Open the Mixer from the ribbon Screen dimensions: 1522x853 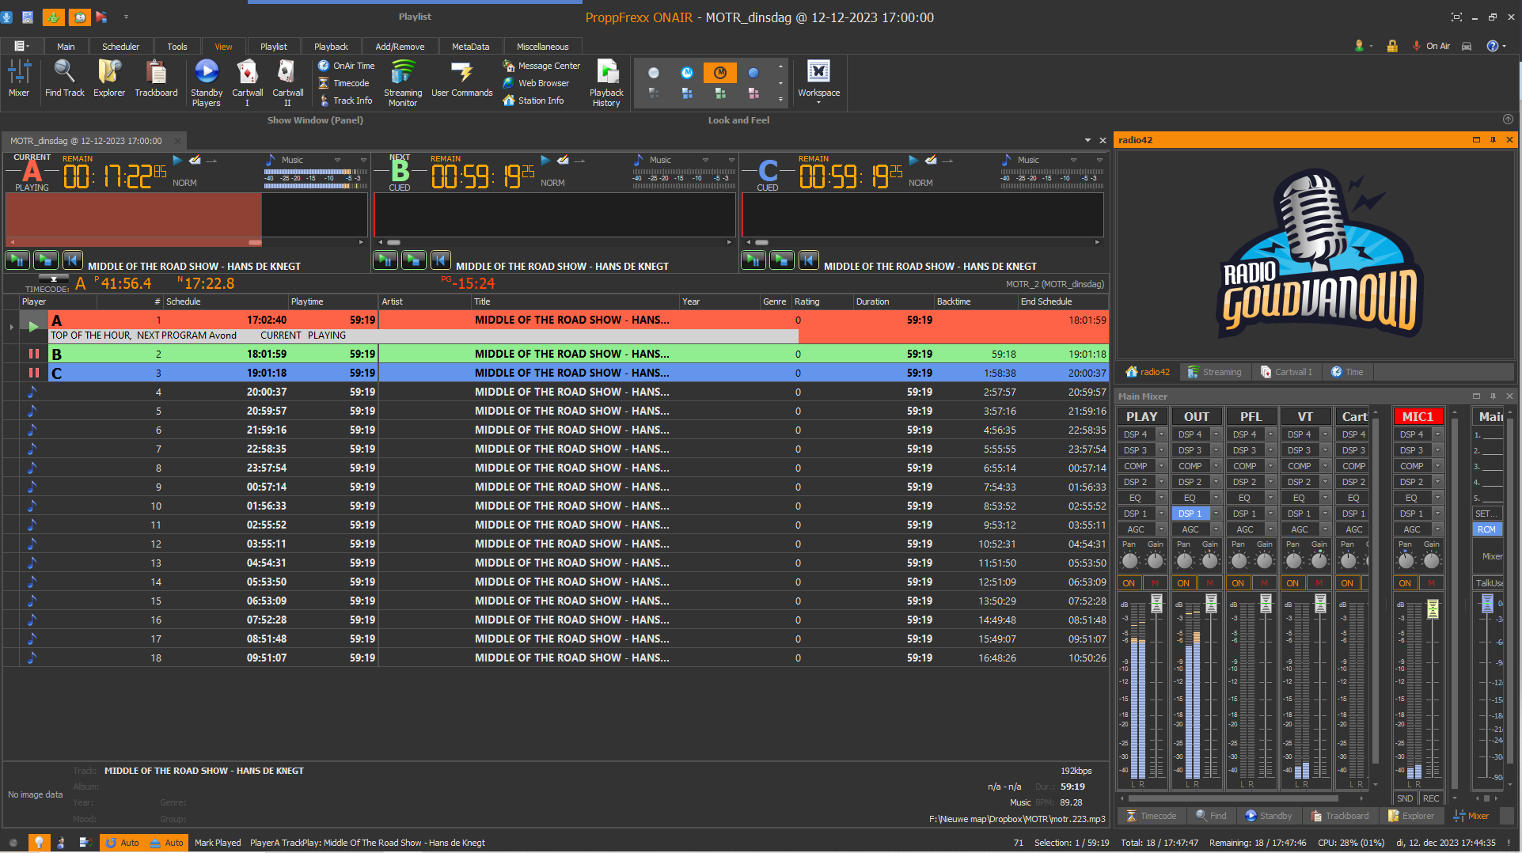point(19,78)
